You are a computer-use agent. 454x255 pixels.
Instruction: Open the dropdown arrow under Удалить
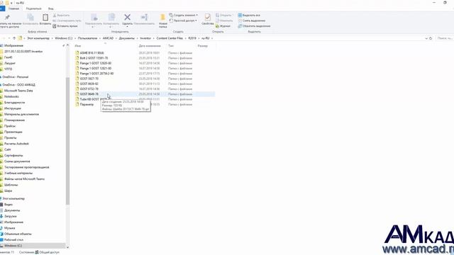(127, 27)
